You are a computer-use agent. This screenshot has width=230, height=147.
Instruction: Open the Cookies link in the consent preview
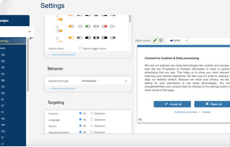[207, 112]
